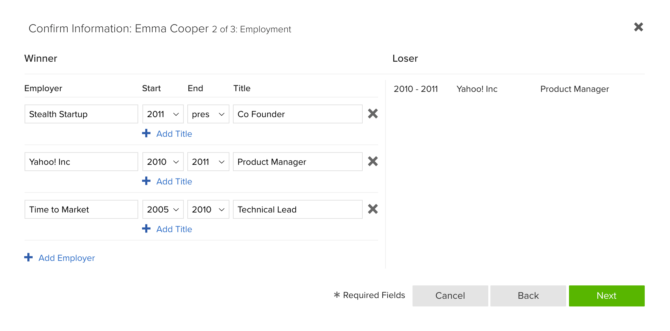
Task: Select loser's Product Manager title text
Action: (575, 89)
